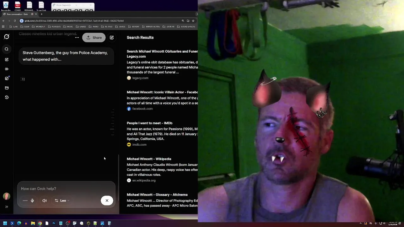Click the loading dots indicator under the message
Screen dimensions: 404x227
(23, 79)
